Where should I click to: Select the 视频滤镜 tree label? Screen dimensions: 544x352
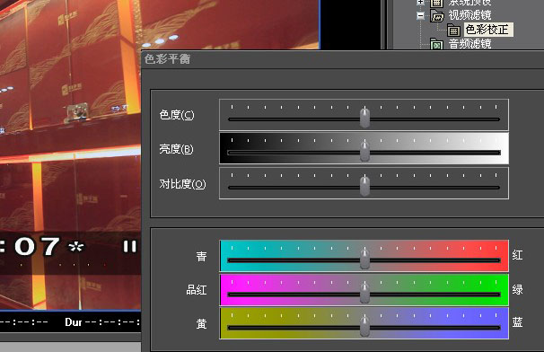click(x=469, y=15)
